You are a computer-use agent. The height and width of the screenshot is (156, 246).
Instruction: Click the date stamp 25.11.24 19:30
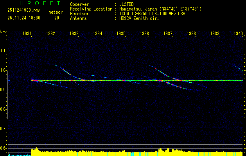[23, 18]
